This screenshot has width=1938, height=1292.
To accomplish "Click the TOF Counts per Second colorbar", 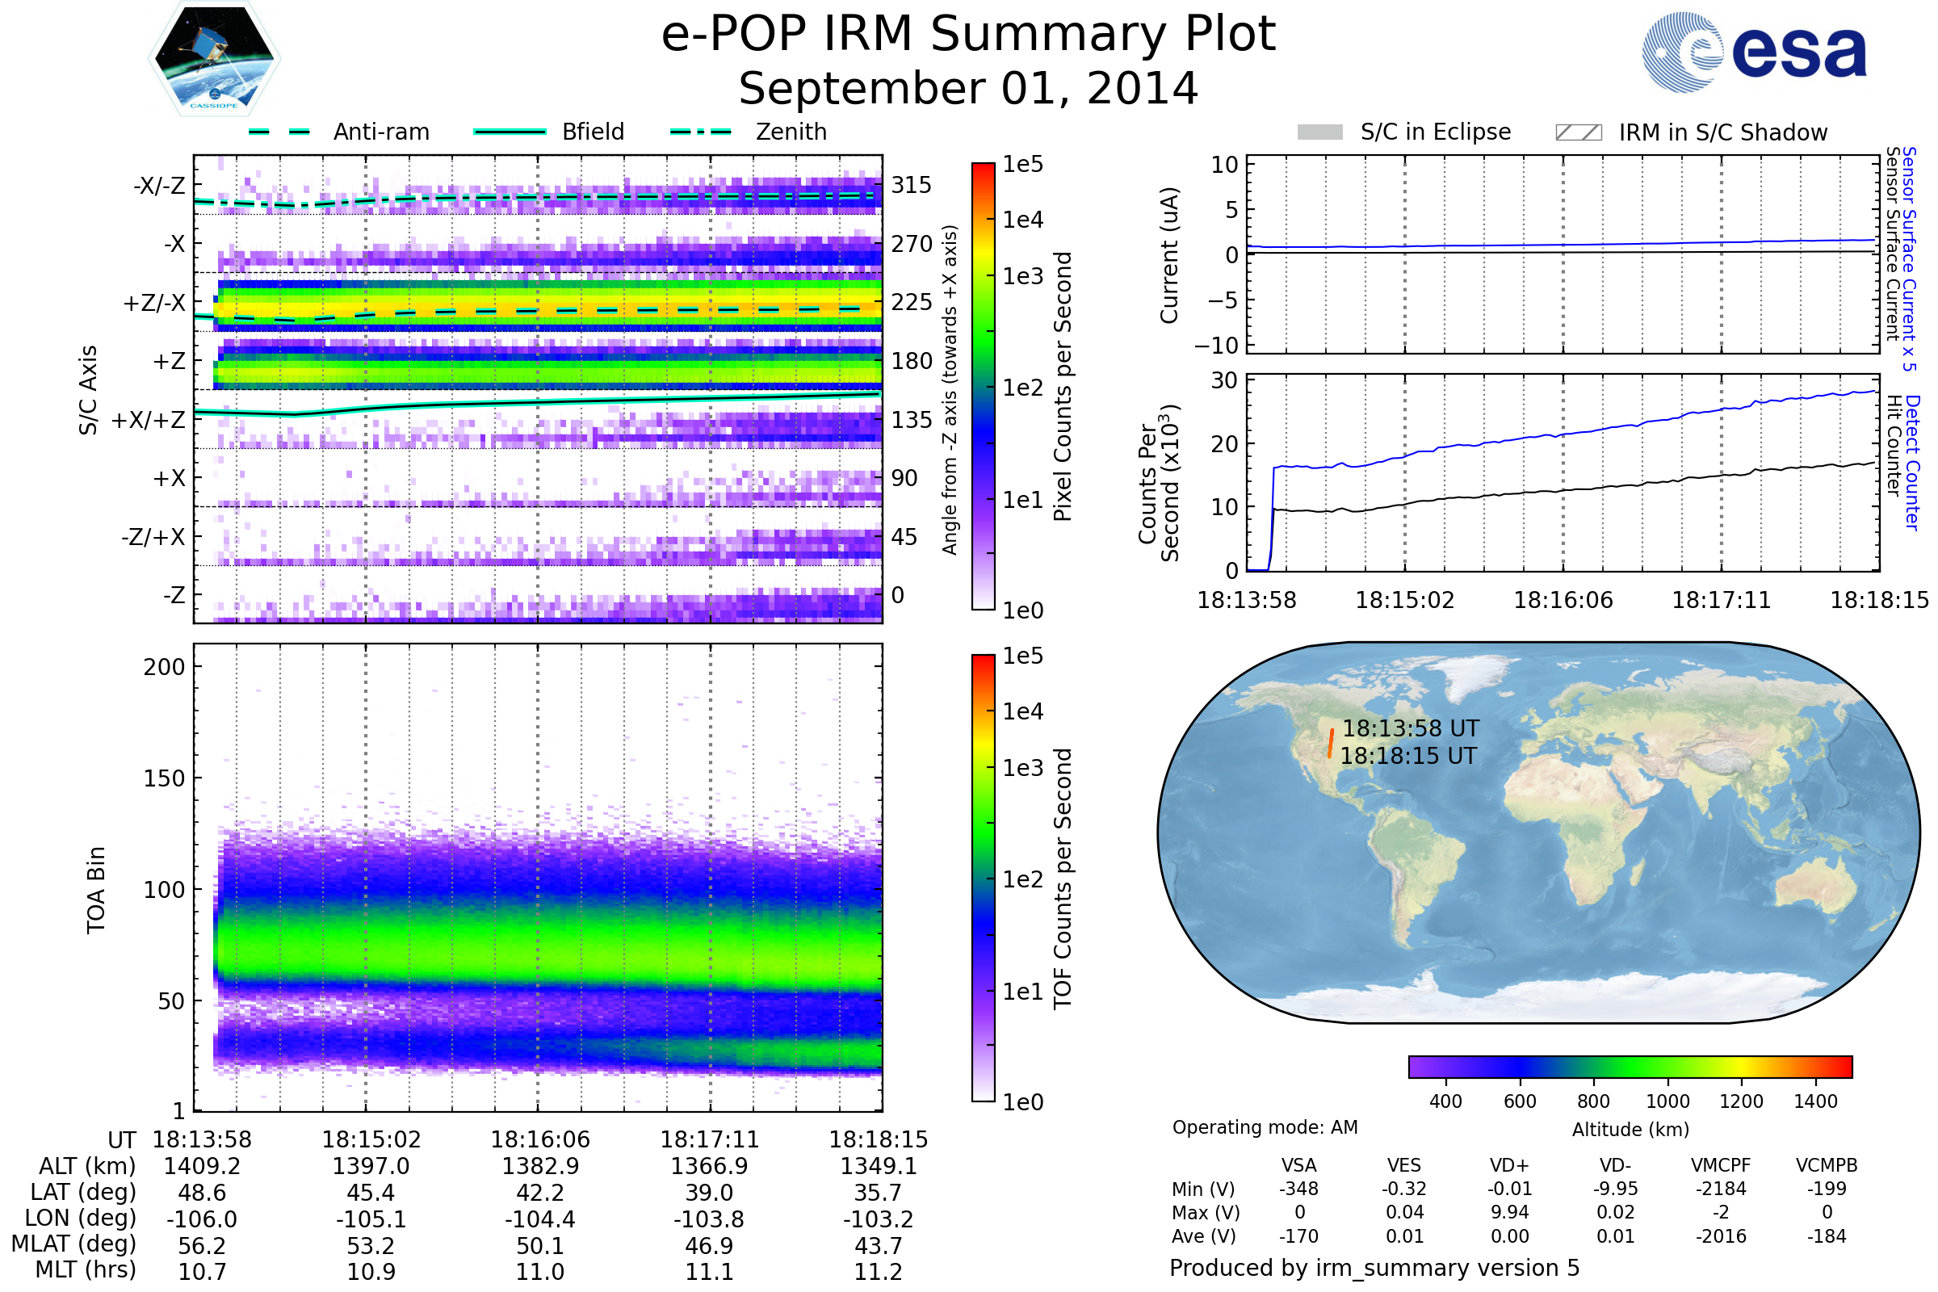I will click(x=983, y=879).
